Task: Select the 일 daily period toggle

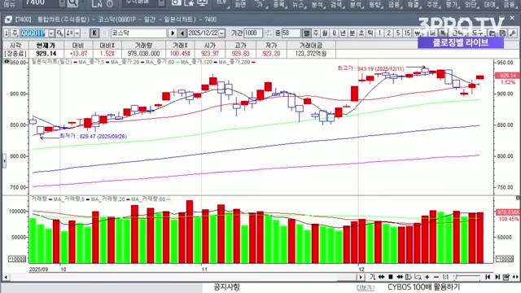Action: coord(306,33)
